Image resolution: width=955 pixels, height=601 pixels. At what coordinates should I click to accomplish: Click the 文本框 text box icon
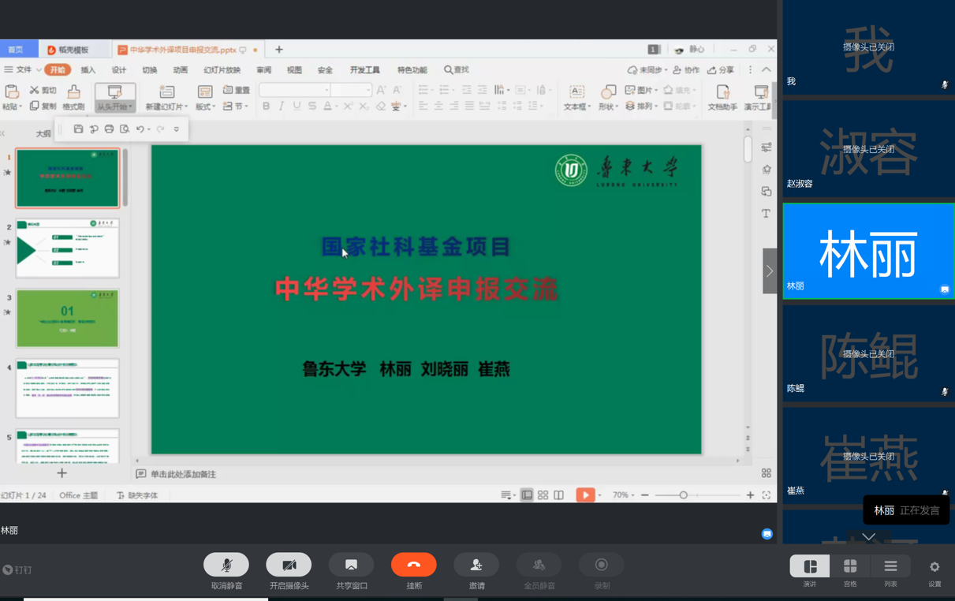(576, 98)
